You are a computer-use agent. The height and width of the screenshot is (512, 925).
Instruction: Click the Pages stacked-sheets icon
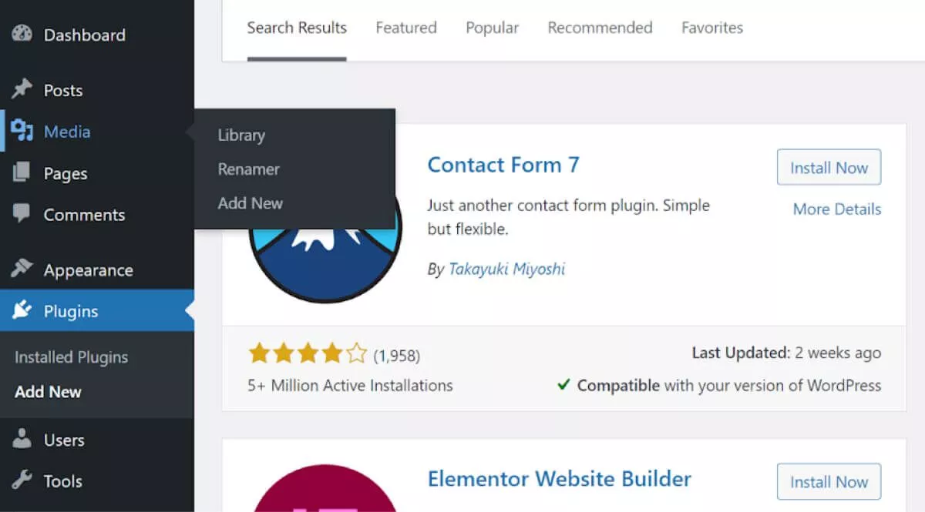pos(22,173)
